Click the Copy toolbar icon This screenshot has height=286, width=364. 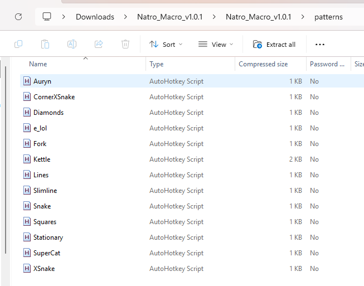pyautogui.click(x=18, y=44)
